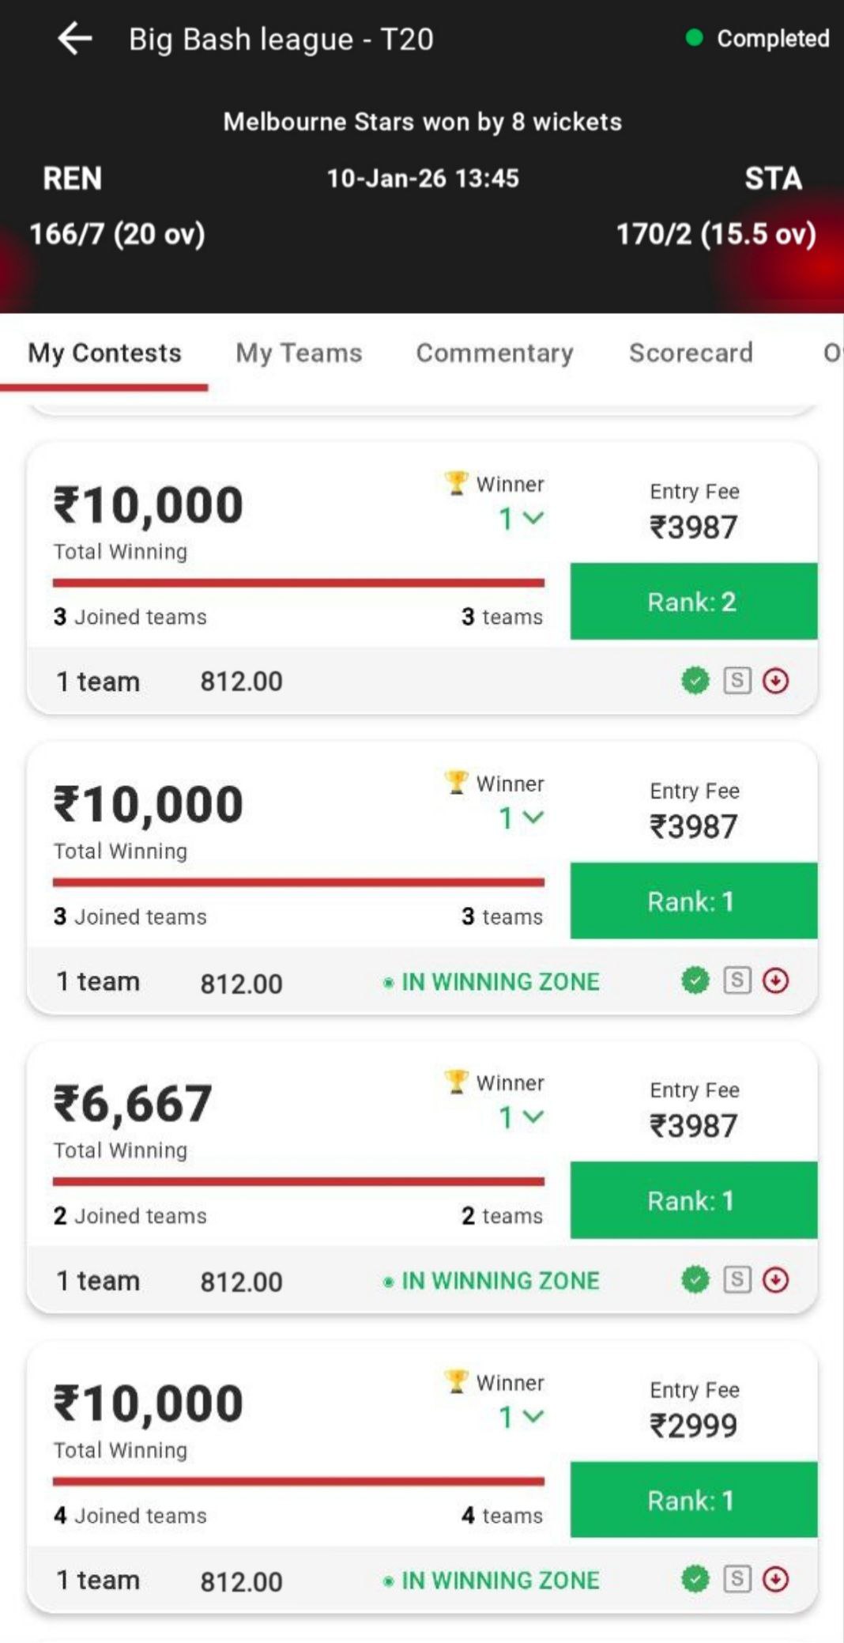This screenshot has height=1643, width=844.
Task: Tap the S icon in the ₹6,667 contest
Action: [x=737, y=1279]
